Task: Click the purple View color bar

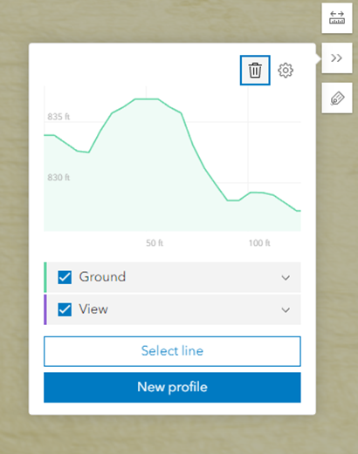Action: click(x=45, y=309)
